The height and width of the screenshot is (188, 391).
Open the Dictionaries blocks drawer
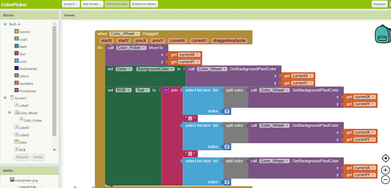point(25,69)
